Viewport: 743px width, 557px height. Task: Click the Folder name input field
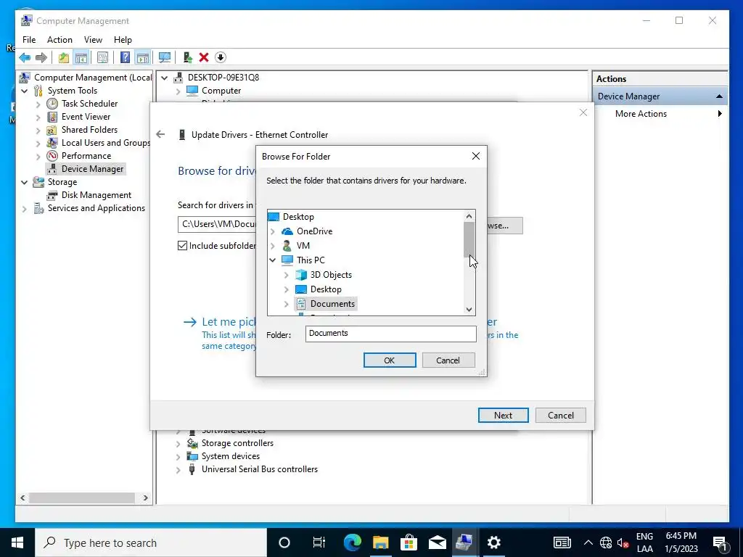(x=390, y=334)
